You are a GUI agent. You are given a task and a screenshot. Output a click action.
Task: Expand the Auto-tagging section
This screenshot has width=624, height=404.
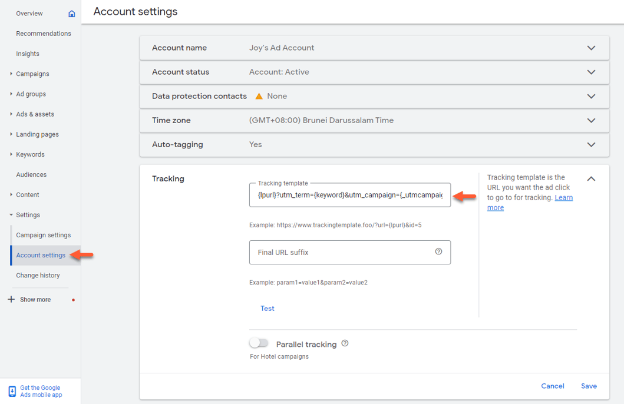pos(591,144)
